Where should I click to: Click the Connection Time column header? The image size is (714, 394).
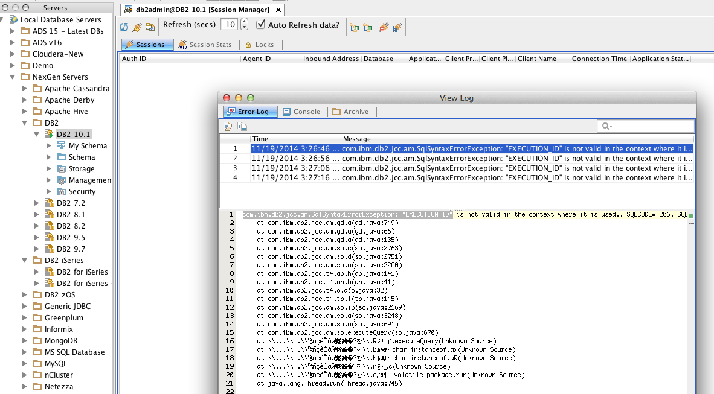tap(599, 59)
